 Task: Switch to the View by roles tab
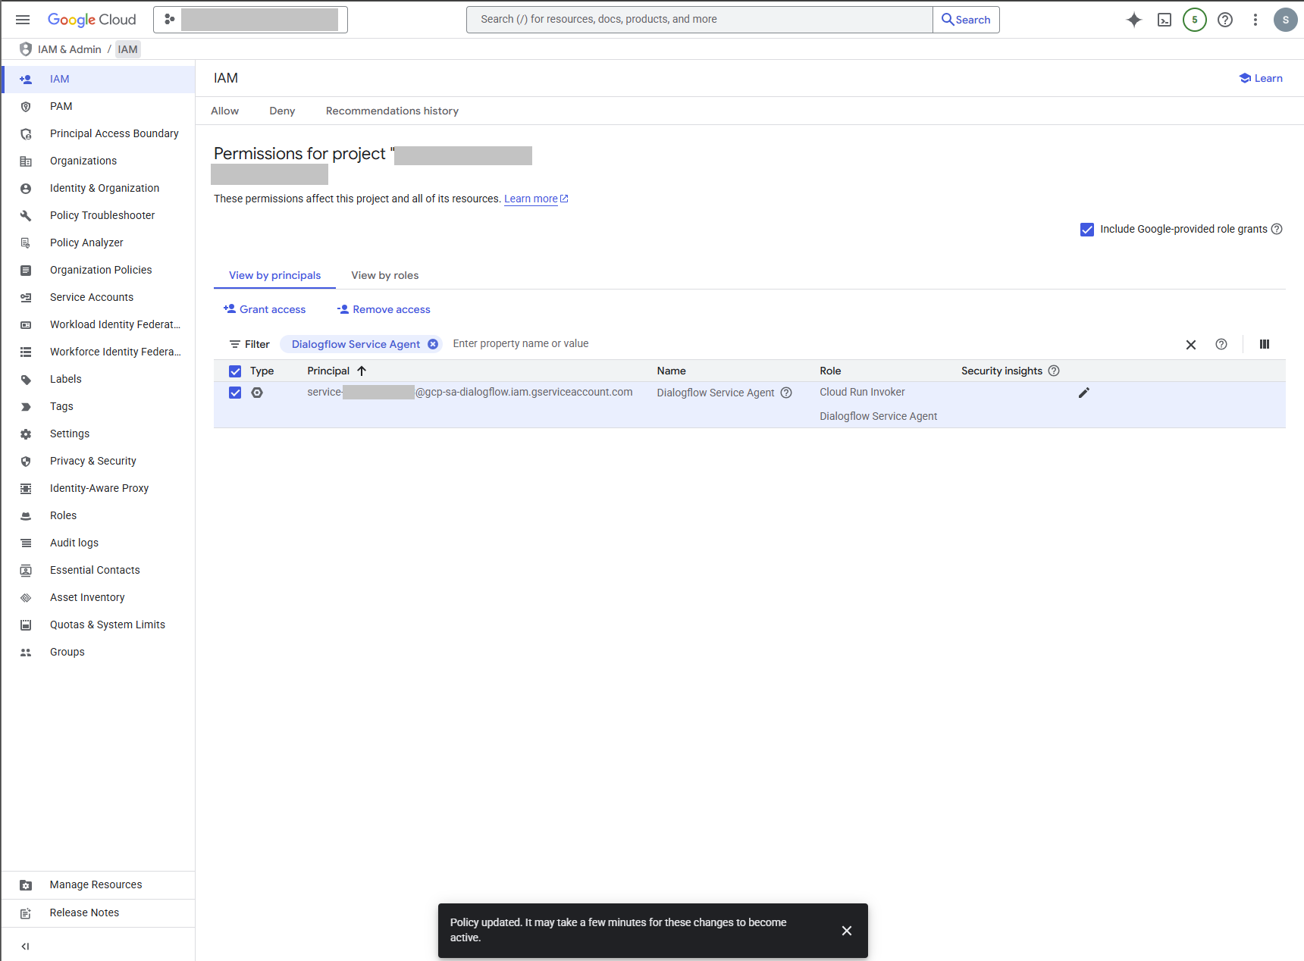(384, 275)
